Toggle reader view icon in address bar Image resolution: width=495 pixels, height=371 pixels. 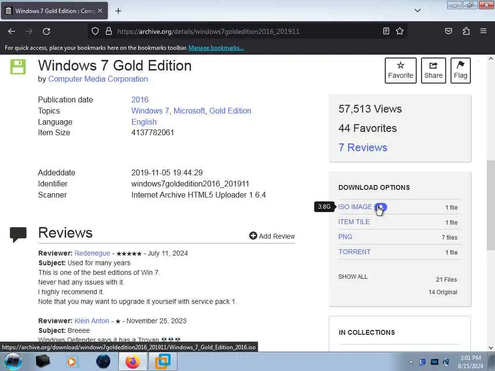point(386,31)
